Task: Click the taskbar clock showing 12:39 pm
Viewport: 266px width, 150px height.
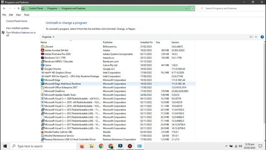Action: 249,146
